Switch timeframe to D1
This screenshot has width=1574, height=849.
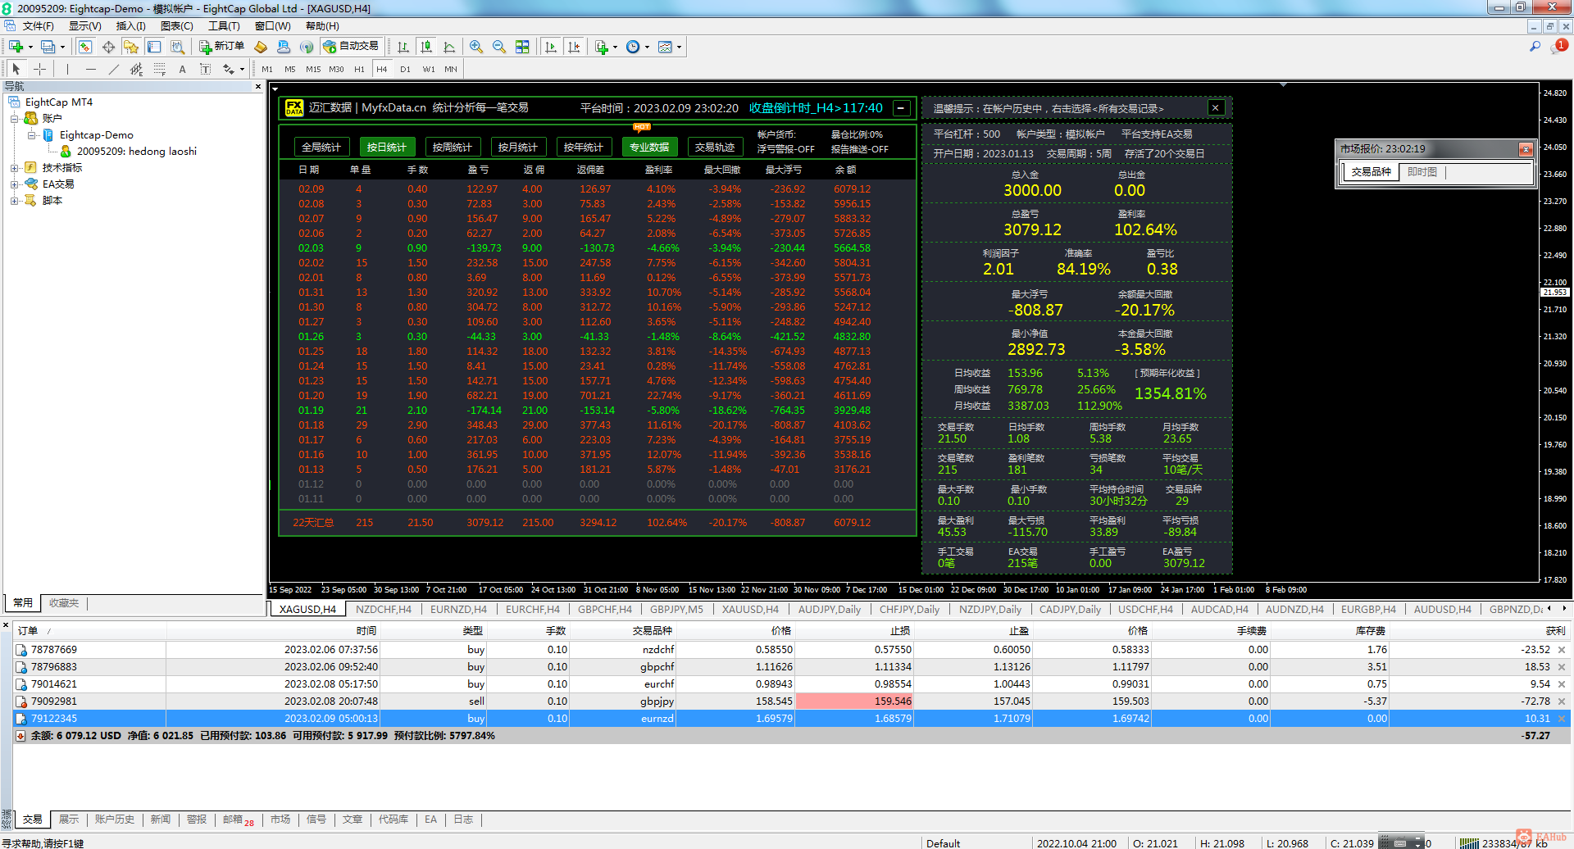click(405, 69)
